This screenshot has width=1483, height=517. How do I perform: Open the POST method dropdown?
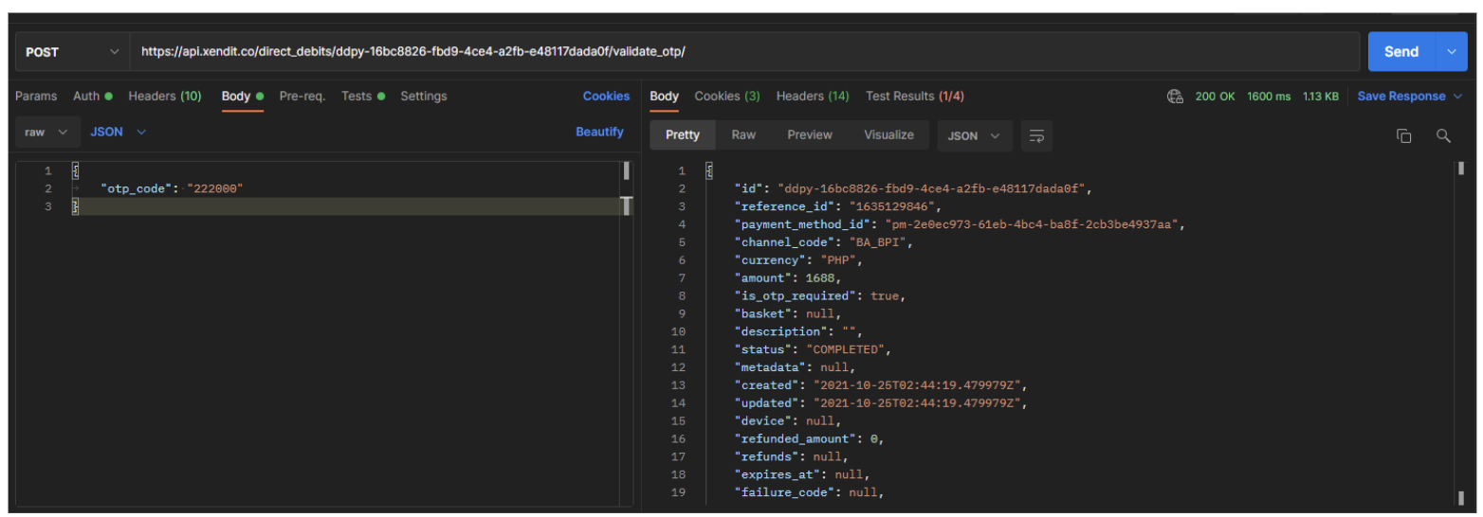pos(72,52)
